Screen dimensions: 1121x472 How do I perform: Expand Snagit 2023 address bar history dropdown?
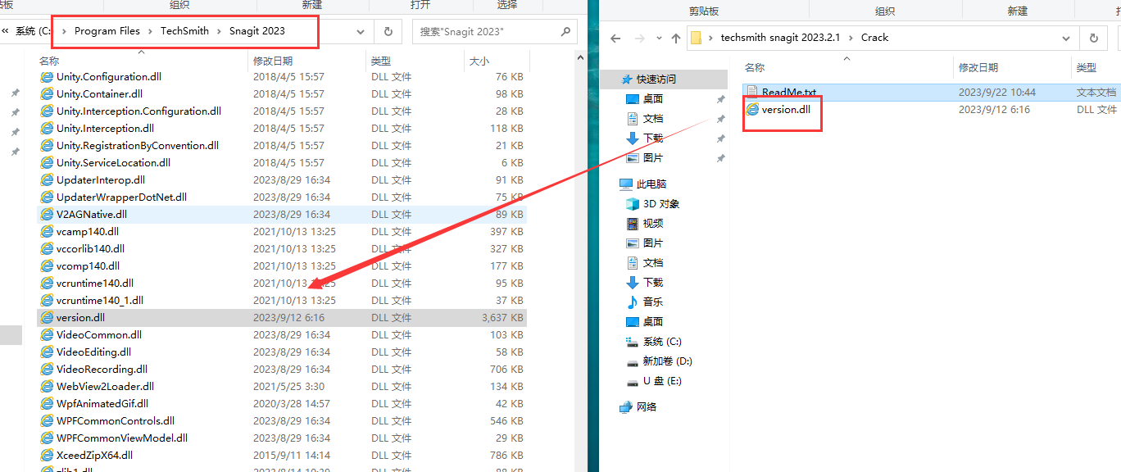point(361,31)
